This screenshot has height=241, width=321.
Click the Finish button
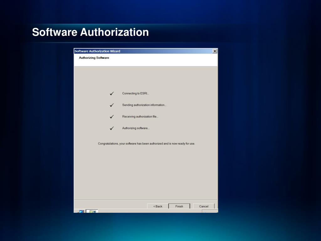click(179, 206)
